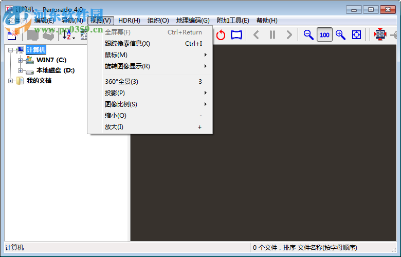Close the Panorado window
Screen dimensions: 401x257
[x=388, y=10]
